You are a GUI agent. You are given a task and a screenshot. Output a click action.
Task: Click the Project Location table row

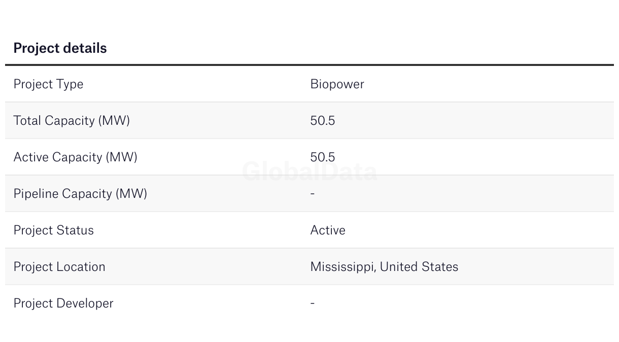309,266
